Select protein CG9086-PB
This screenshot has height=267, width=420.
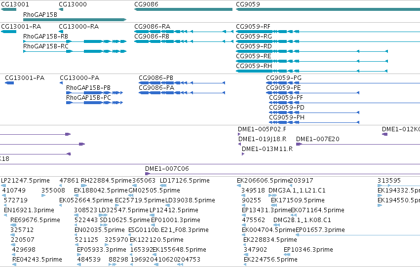(156, 78)
